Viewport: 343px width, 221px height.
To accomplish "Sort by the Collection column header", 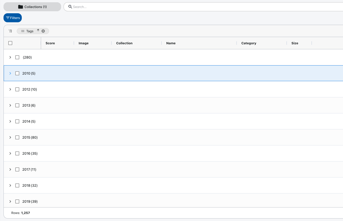I will point(124,43).
